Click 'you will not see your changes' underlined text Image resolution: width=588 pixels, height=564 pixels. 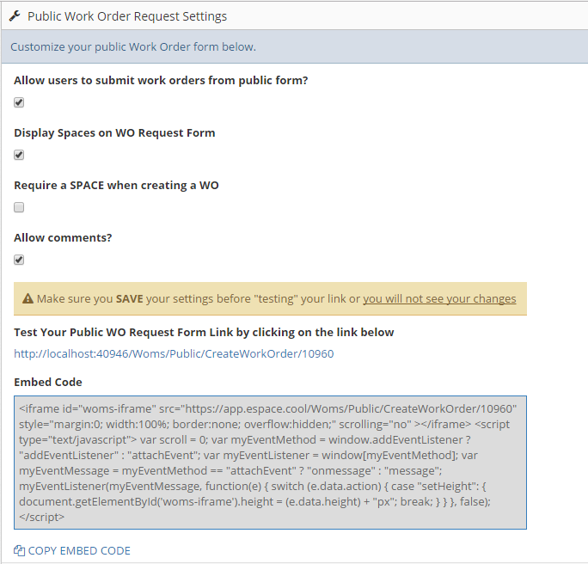(439, 298)
